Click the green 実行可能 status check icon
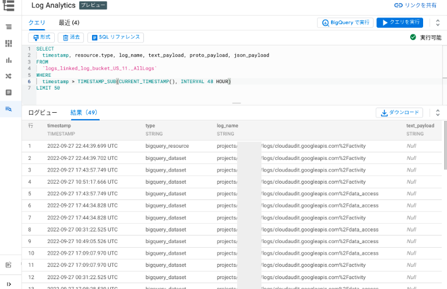This screenshot has height=289, width=447. click(413, 37)
